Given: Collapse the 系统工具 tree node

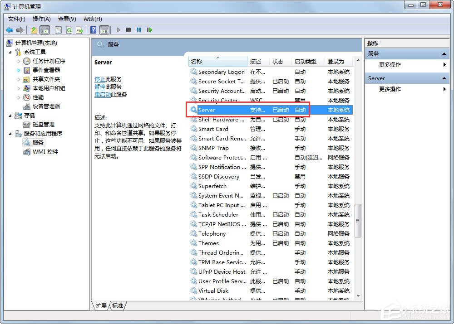Looking at the screenshot, I should pos(10,52).
